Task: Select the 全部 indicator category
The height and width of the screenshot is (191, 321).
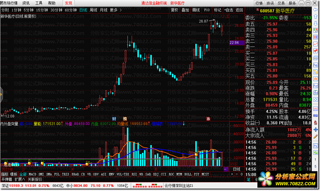Action: 23,174
